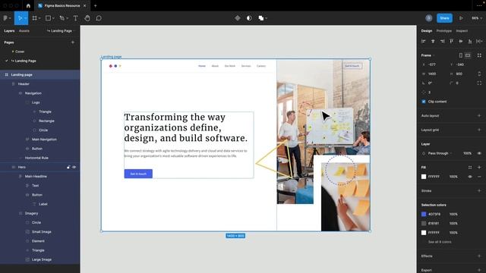Select the Cover page
Viewport: 486px width, 273px height.
coord(20,52)
